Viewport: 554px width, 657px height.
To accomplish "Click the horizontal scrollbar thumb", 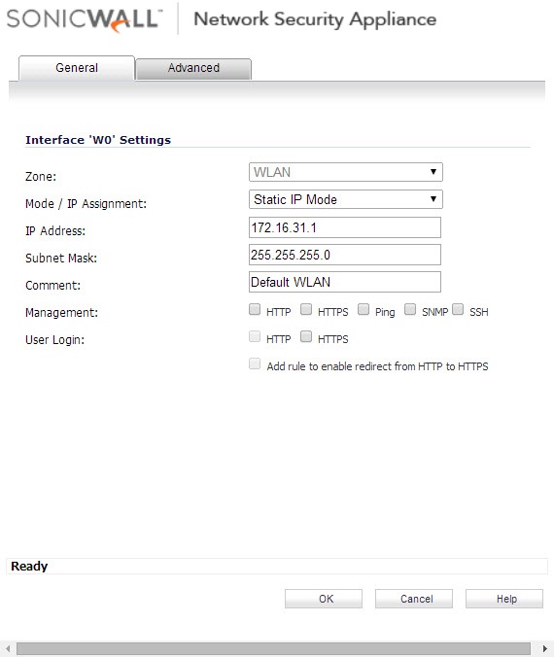I will (273, 648).
